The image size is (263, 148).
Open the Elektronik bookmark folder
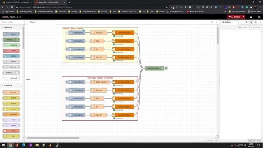pyautogui.click(x=61, y=12)
